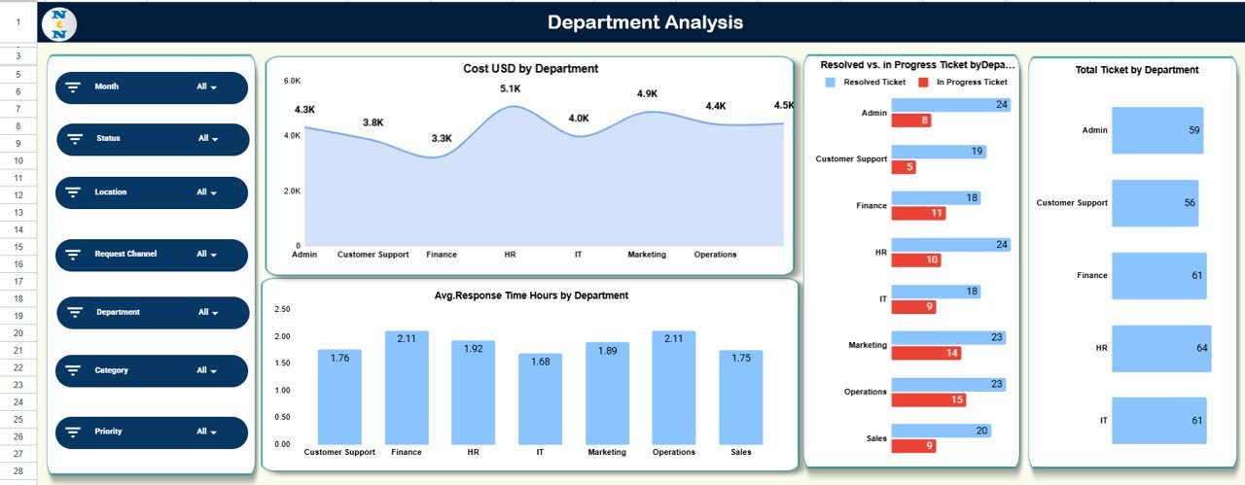Screen dimensions: 1245x485
Task: Click the Department filter icon
Action: [x=75, y=313]
